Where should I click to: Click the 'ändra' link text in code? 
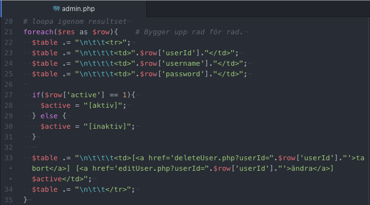tap(302, 169)
